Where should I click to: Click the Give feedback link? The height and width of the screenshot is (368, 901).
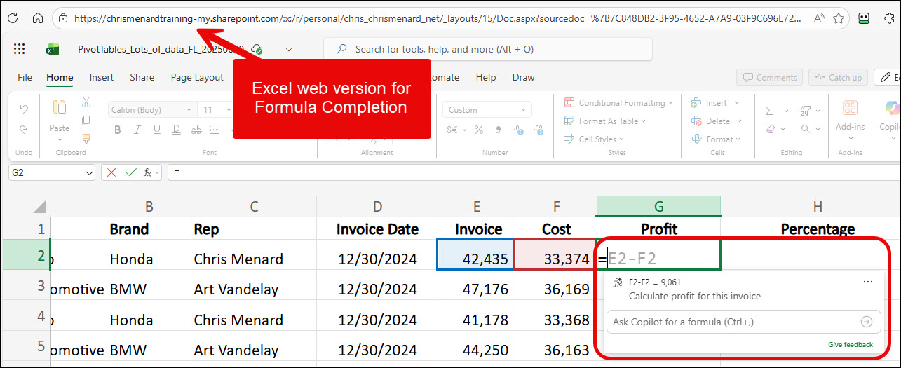coord(850,345)
